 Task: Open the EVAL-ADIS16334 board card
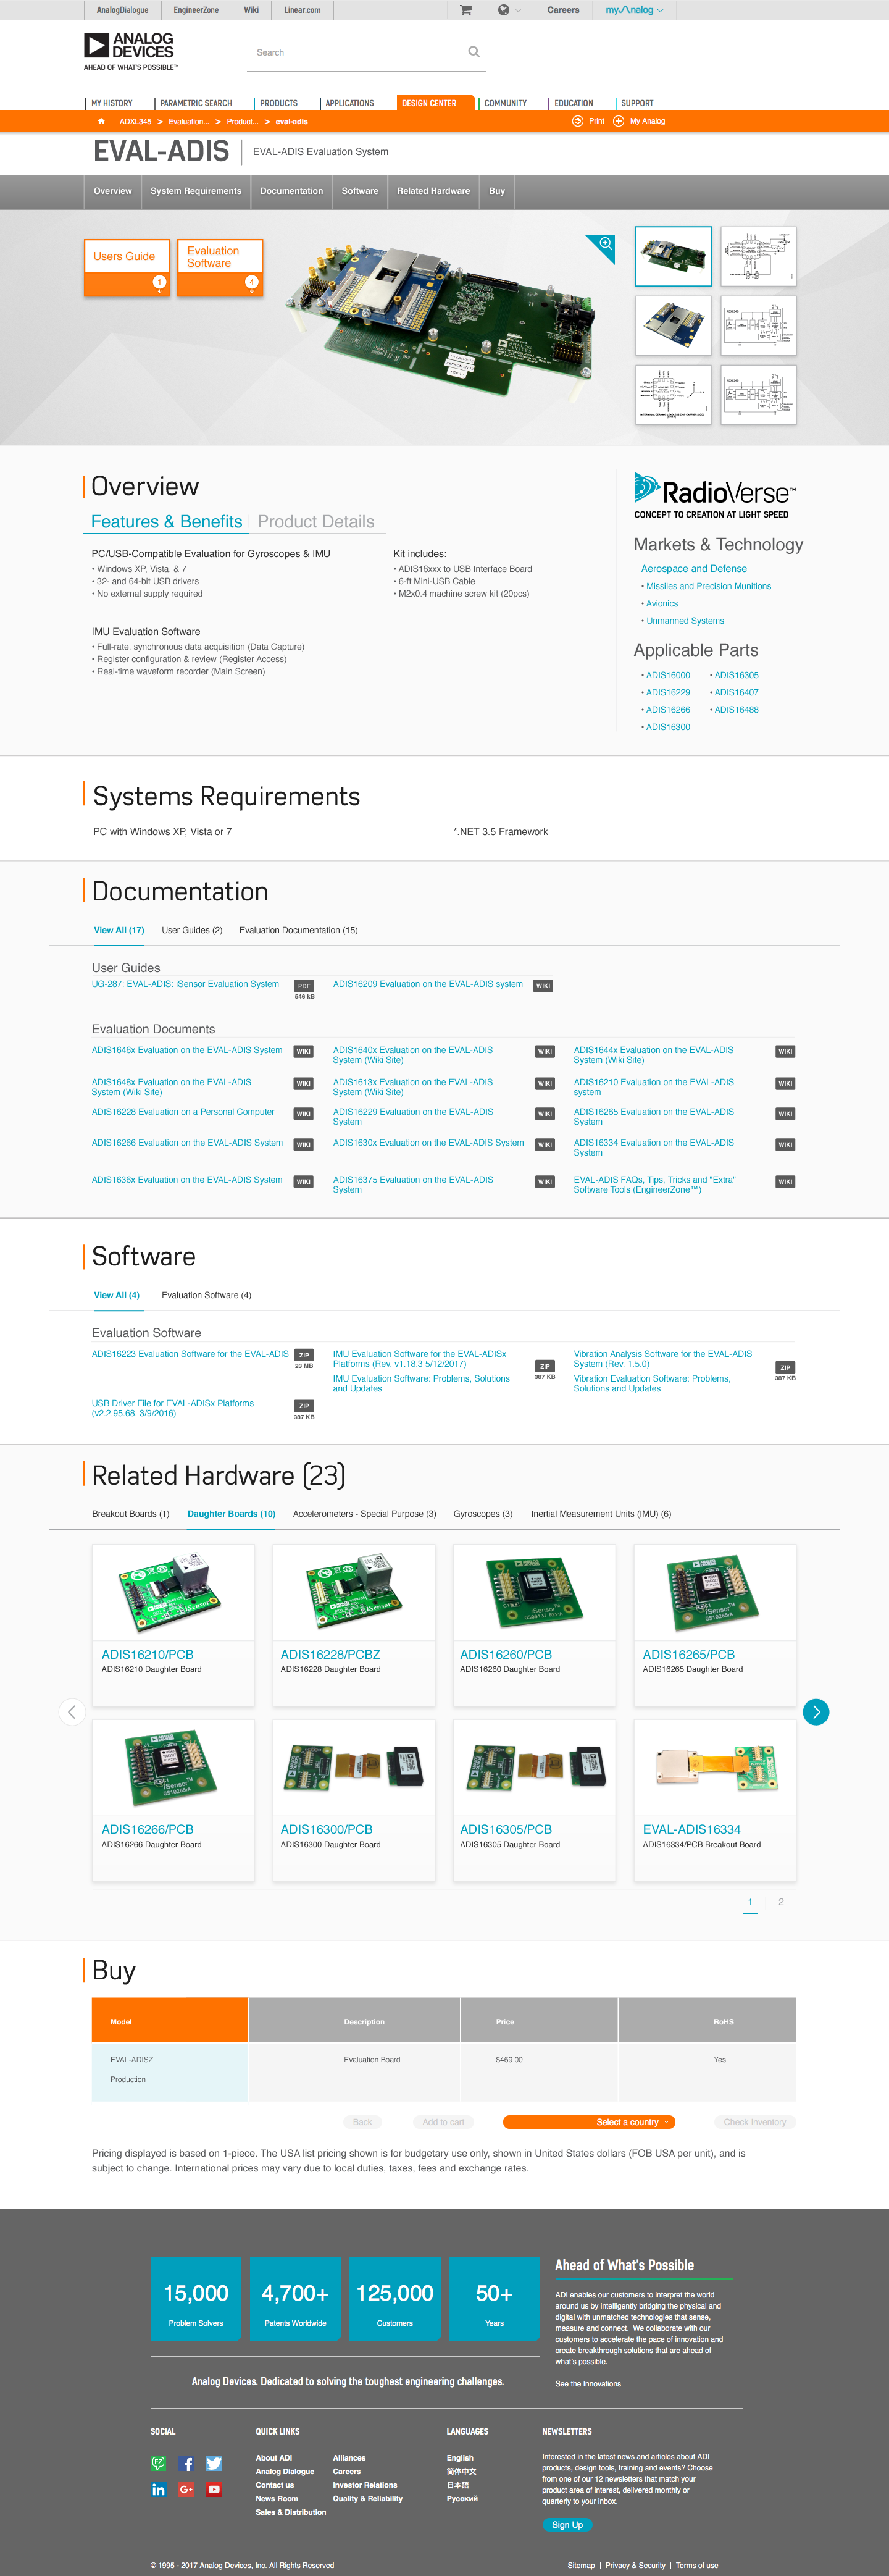pyautogui.click(x=715, y=1799)
